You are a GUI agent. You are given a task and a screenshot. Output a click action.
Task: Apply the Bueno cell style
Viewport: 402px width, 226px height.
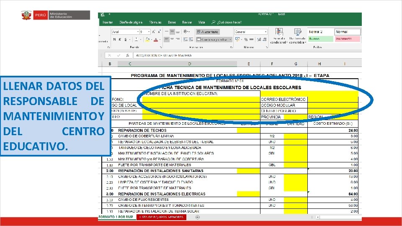pyautogui.click(x=320, y=39)
